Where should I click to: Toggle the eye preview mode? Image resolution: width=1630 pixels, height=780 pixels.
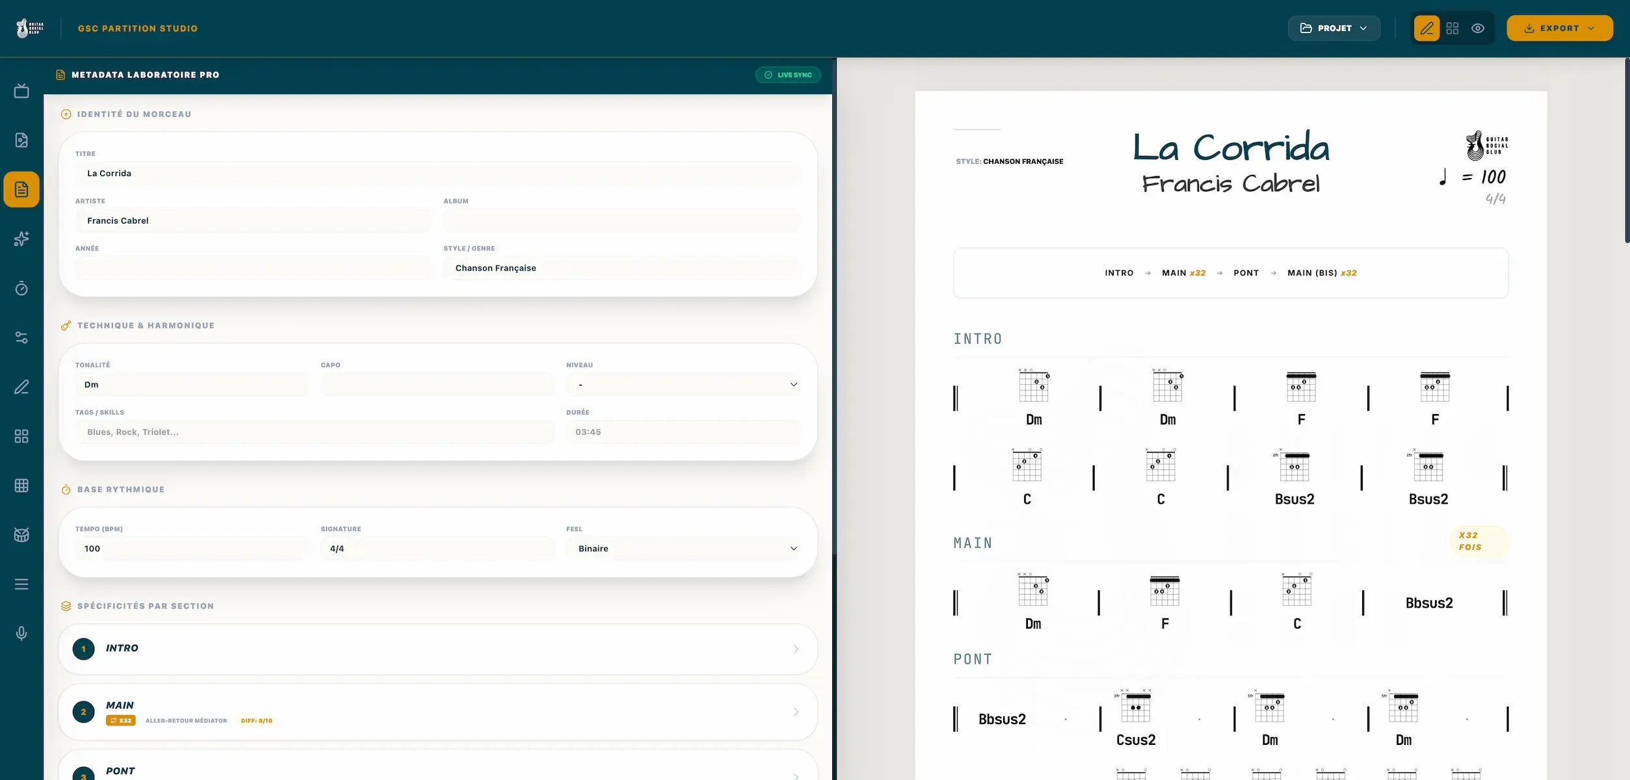click(1478, 29)
